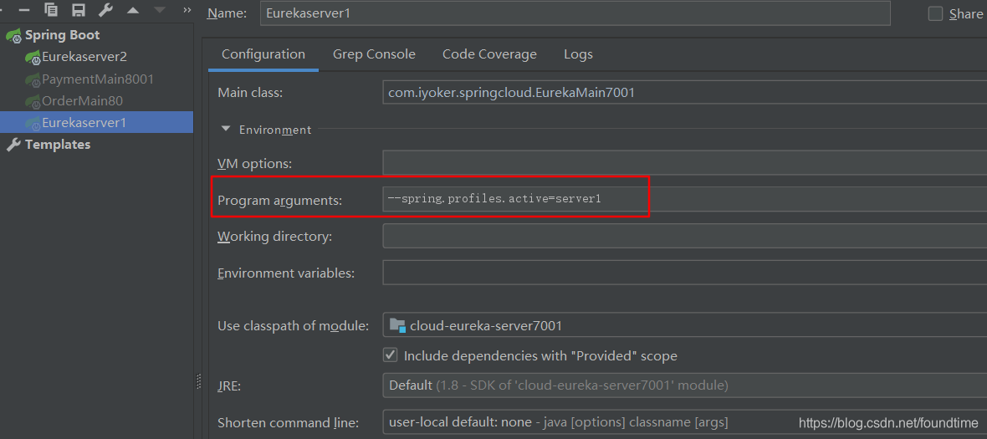This screenshot has height=439, width=987.
Task: Click the Environment variables input field
Action: coord(684,273)
